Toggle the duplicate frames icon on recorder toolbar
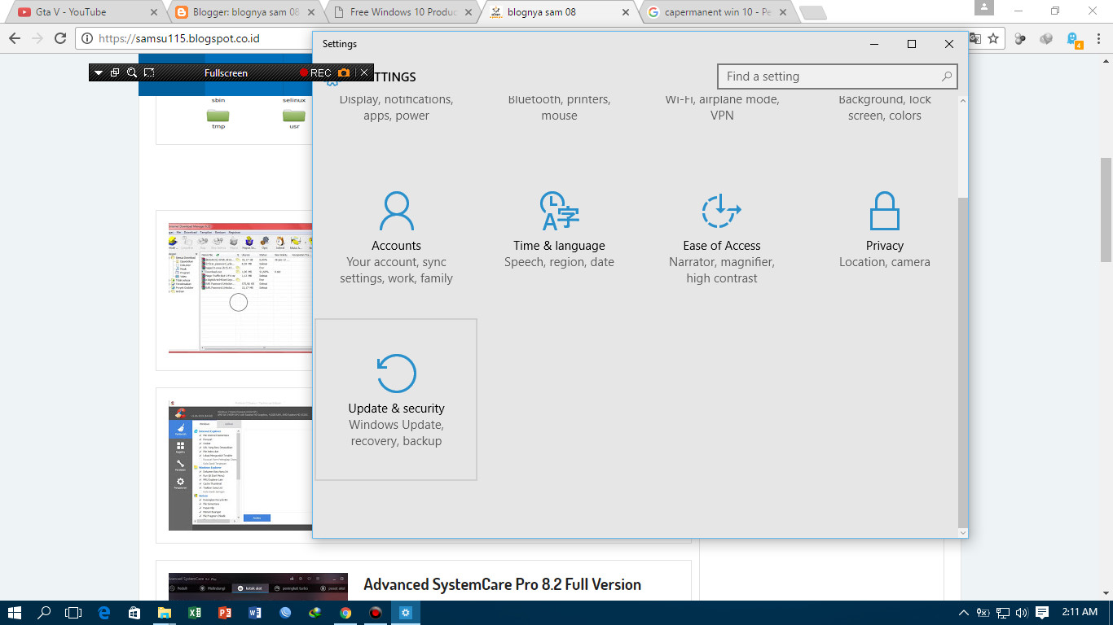 [114, 72]
